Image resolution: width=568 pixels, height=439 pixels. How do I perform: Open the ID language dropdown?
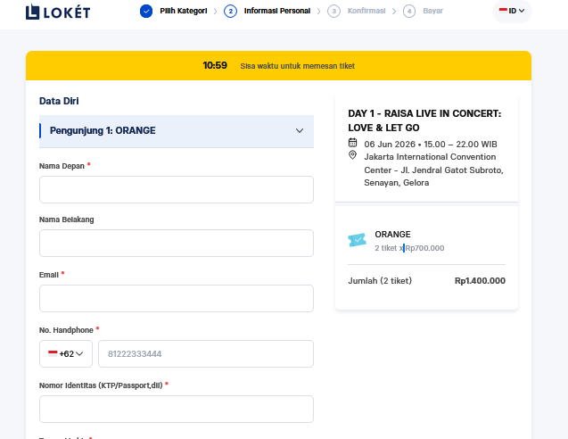[x=512, y=11]
